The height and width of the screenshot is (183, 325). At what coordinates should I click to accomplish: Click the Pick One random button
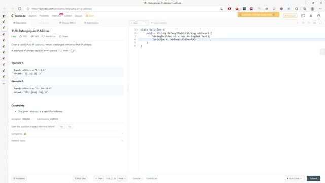coord(80,178)
